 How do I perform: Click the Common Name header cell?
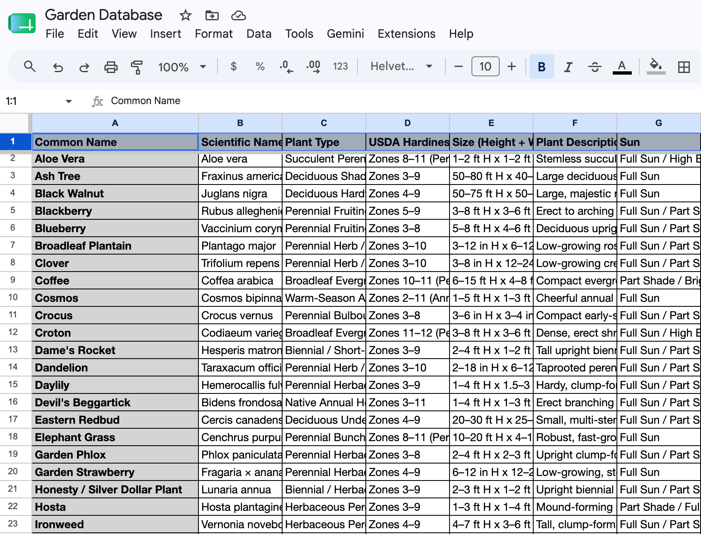tap(115, 142)
